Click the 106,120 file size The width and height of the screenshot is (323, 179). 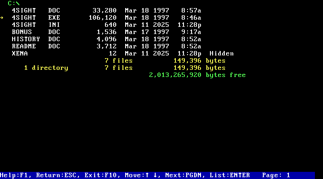(103, 17)
